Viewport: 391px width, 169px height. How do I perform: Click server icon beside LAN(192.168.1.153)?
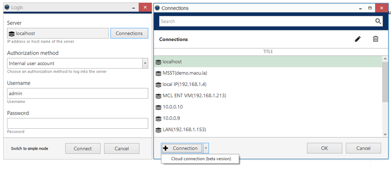pyautogui.click(x=158, y=130)
